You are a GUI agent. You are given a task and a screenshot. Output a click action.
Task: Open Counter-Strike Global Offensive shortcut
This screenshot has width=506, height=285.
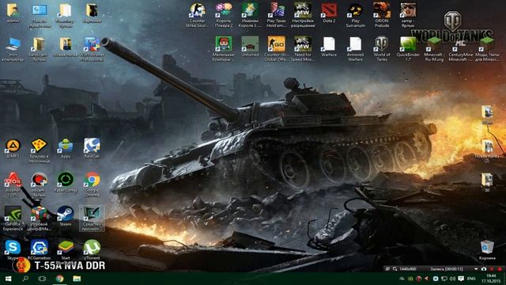[x=276, y=49]
